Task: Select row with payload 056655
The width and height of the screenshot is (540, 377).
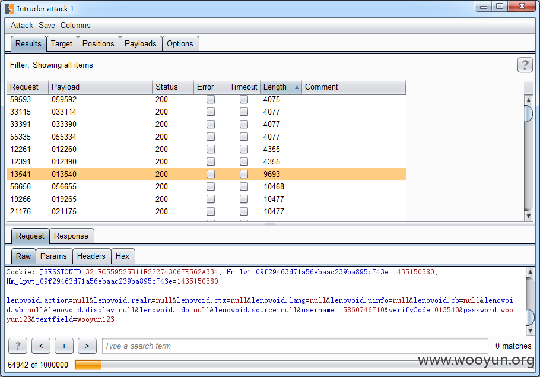Action: coord(207,186)
